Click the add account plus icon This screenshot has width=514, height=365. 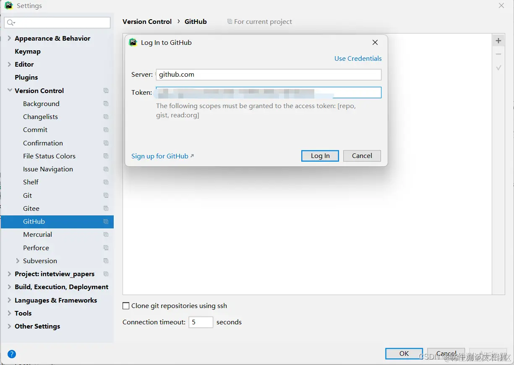coord(498,41)
